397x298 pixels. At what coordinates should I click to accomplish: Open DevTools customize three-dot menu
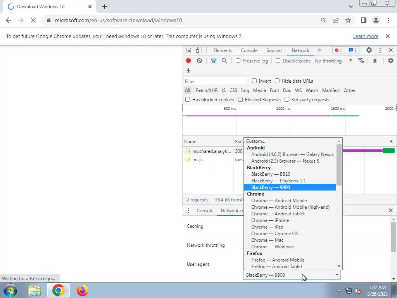(x=380, y=50)
